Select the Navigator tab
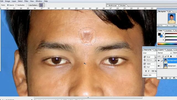 point(162,11)
